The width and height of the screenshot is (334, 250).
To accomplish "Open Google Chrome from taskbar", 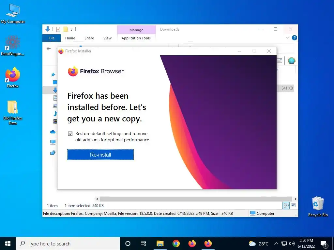I will (x=176, y=243).
